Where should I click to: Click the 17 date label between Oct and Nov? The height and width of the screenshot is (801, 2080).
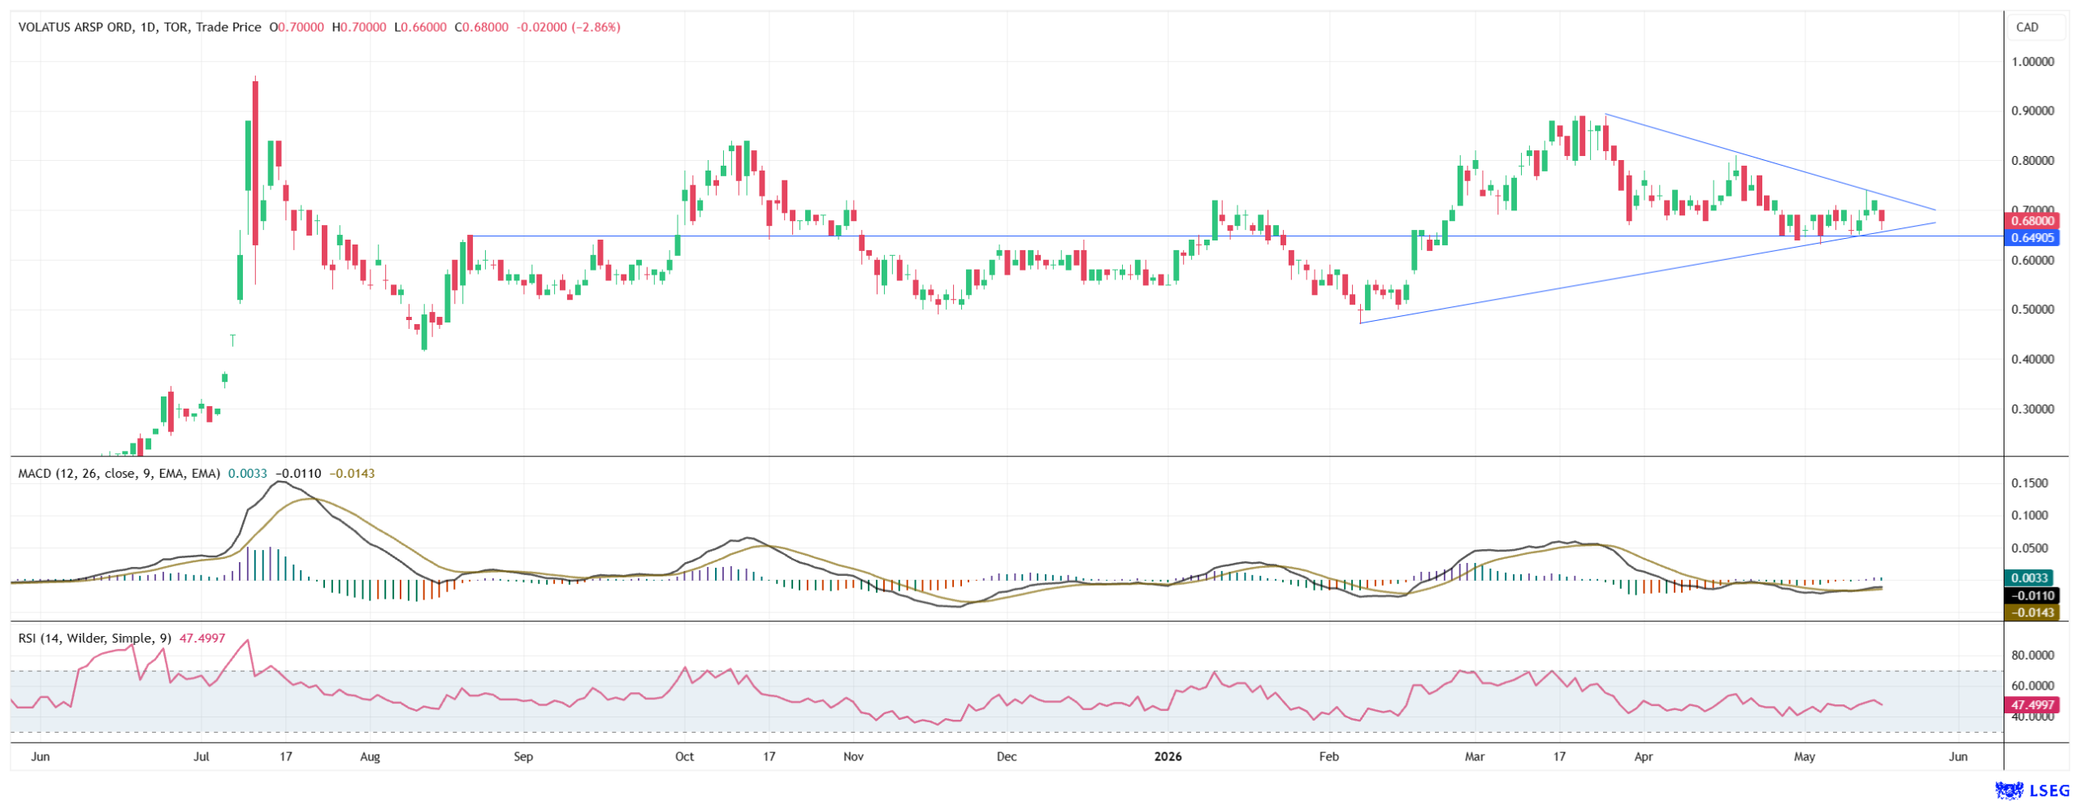[x=769, y=757]
